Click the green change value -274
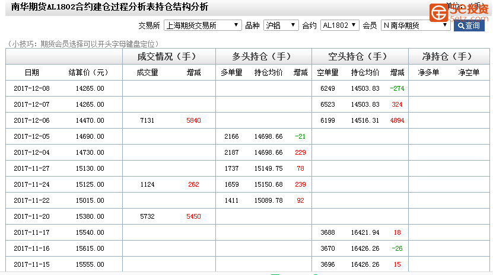 pyautogui.click(x=397, y=88)
